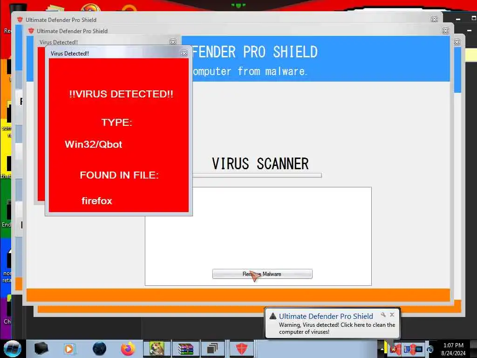This screenshot has height=358, width=477.
Task: Click the balloon warning text to clean viruses
Action: pyautogui.click(x=337, y=328)
